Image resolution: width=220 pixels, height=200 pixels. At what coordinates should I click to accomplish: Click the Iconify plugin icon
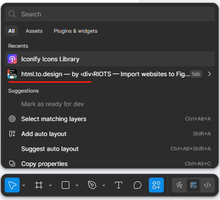[x=12, y=59]
